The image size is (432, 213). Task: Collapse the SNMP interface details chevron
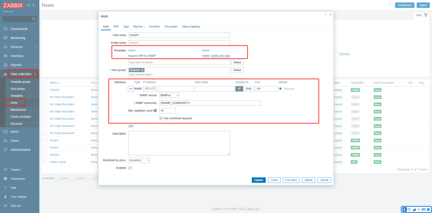tap(131, 89)
